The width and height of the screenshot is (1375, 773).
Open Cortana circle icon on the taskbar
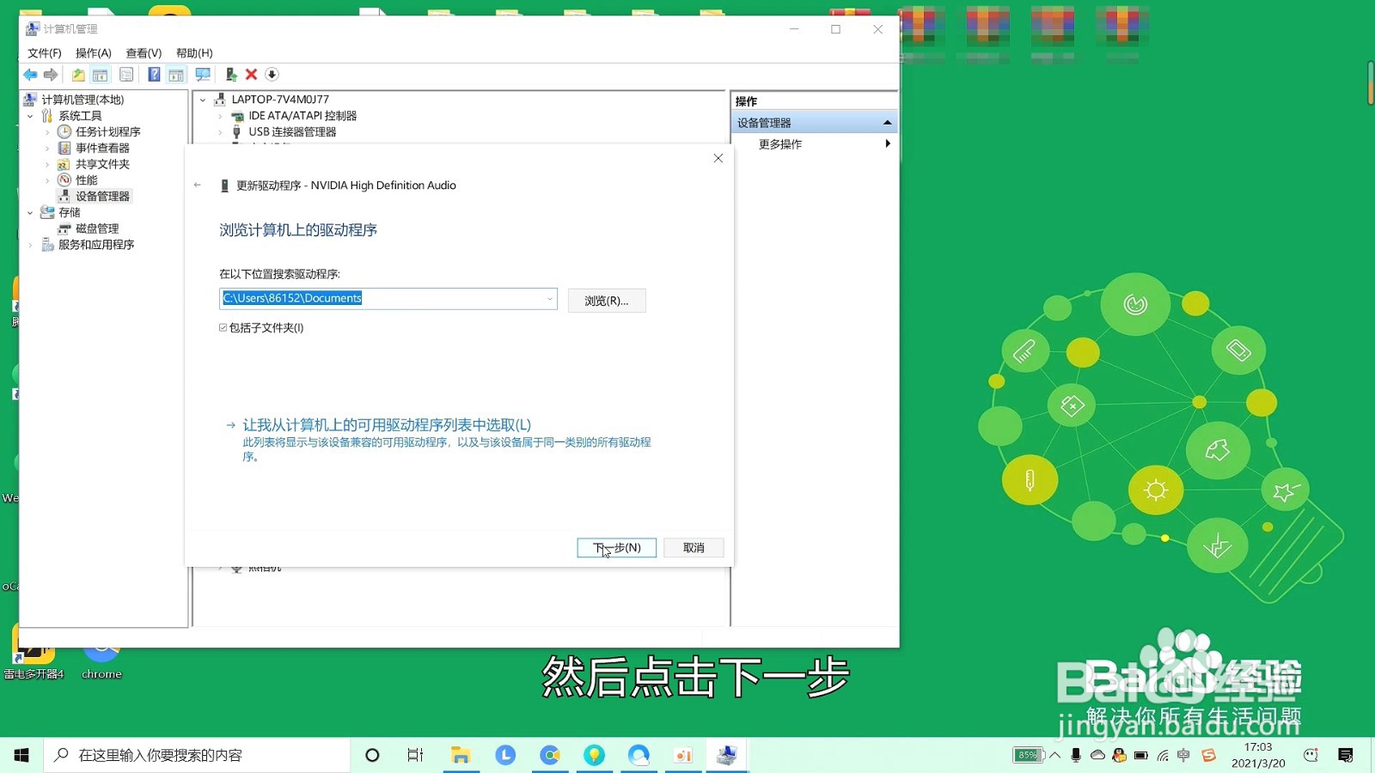tap(372, 755)
